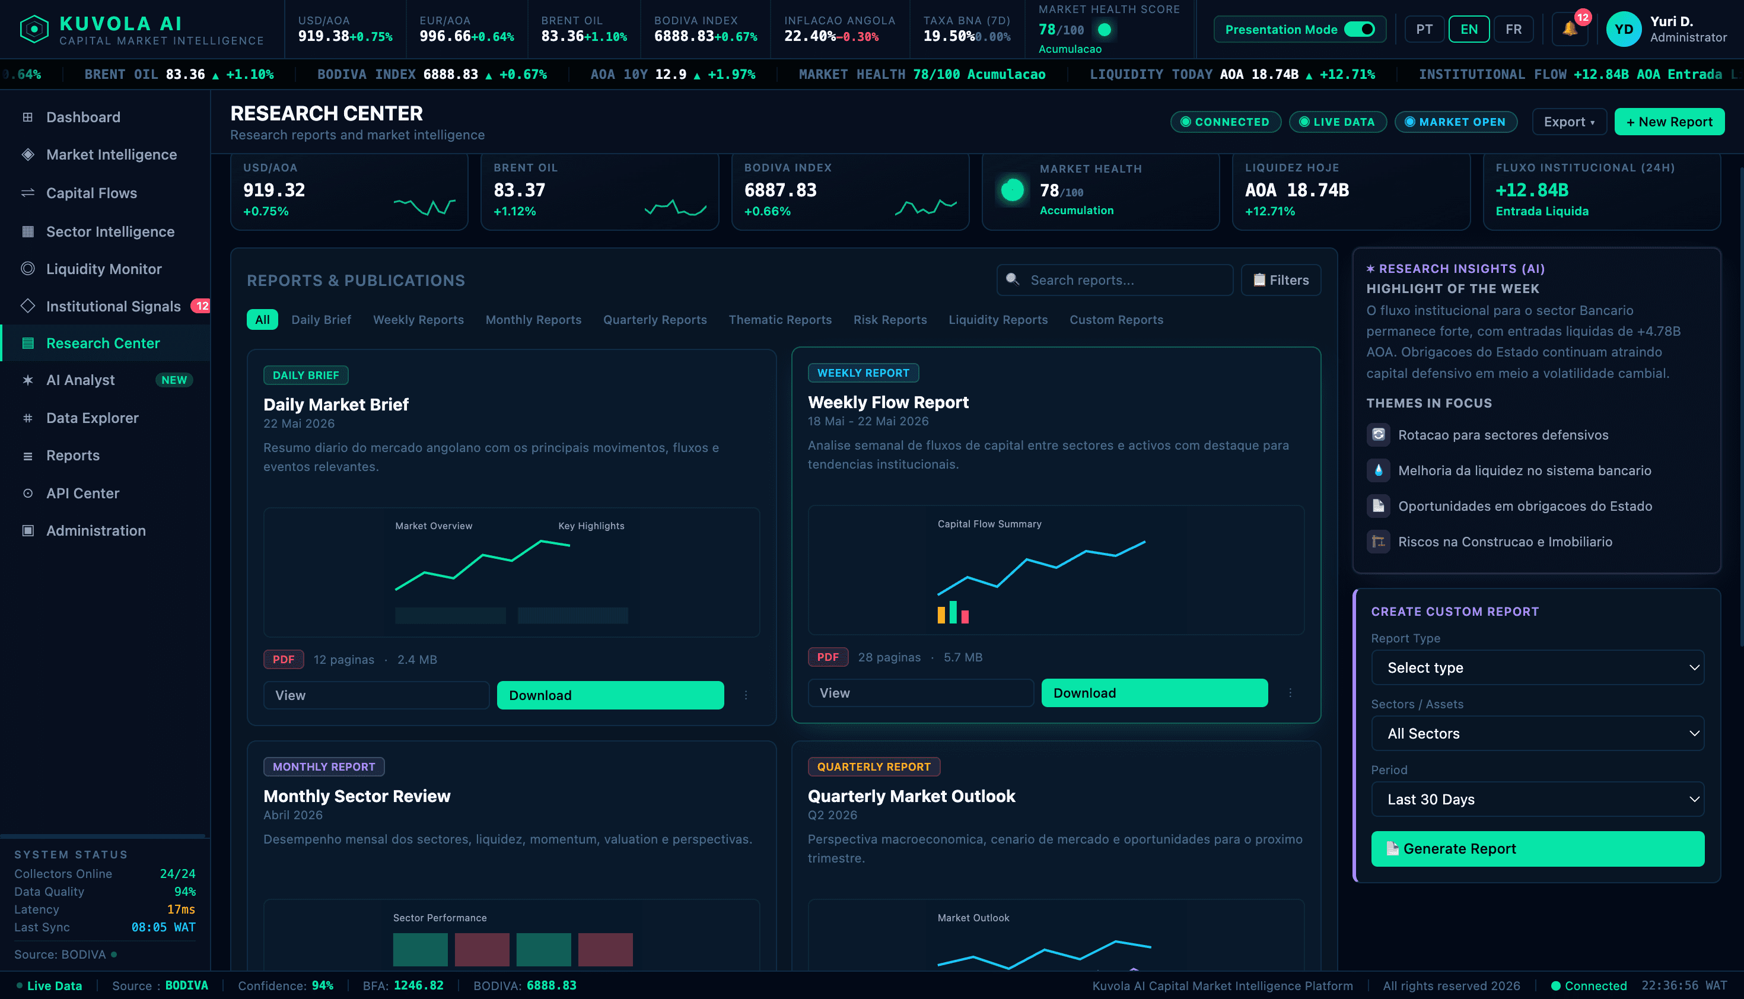Open the All Sectors dropdown
The height and width of the screenshot is (999, 1744).
pos(1538,733)
